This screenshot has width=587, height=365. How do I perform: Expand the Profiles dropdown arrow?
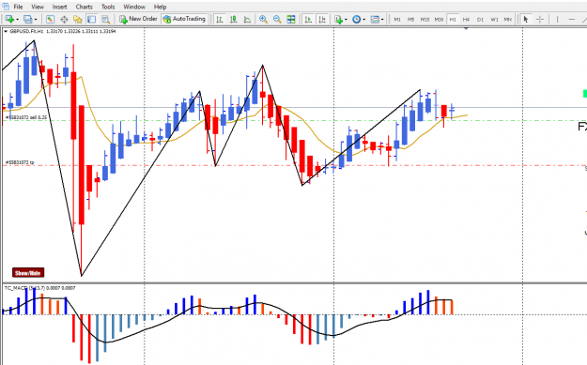36,20
